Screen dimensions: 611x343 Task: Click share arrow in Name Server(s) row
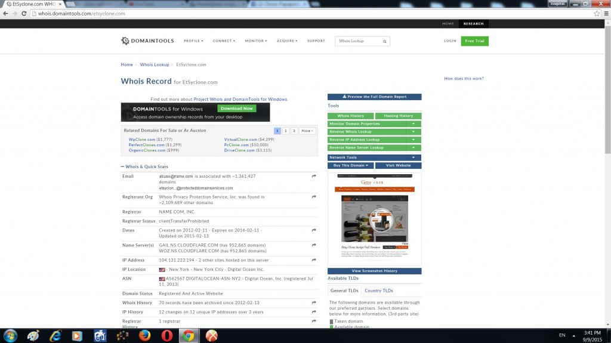[x=314, y=245]
